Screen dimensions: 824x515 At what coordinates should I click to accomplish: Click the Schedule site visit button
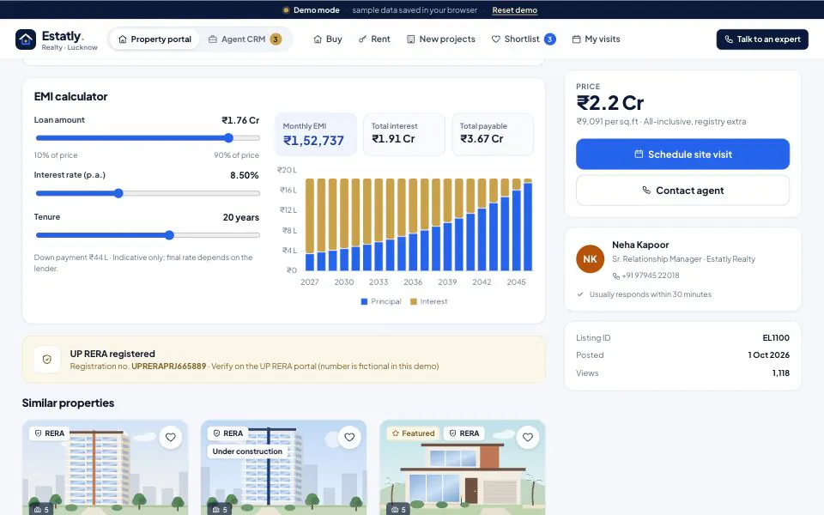point(682,154)
